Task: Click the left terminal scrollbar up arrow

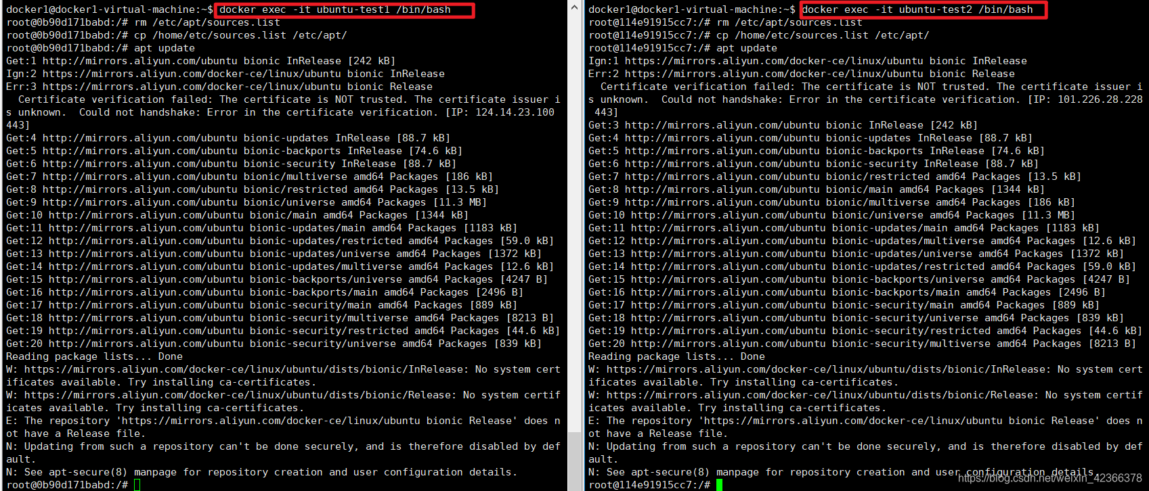Action: pyautogui.click(x=575, y=7)
